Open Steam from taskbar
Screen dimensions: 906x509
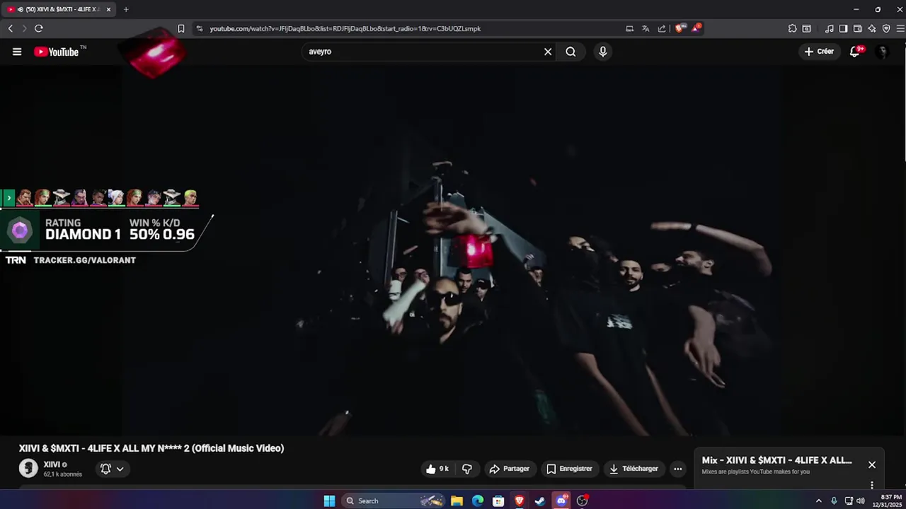540,501
